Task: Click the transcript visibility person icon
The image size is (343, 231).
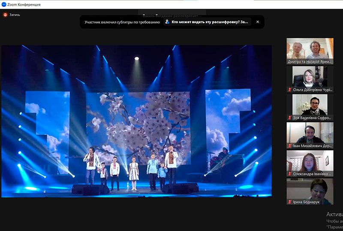Action: coord(167,22)
